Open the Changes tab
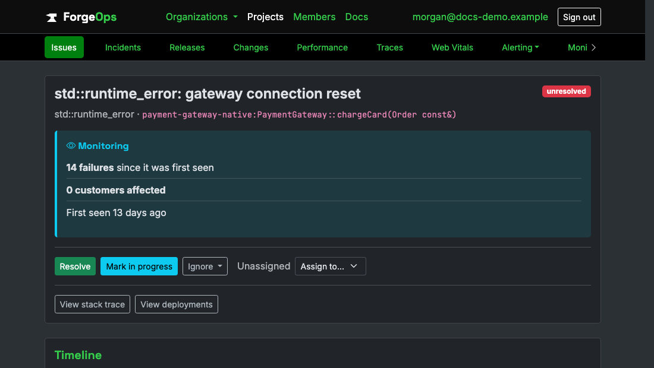654x368 pixels. point(251,47)
